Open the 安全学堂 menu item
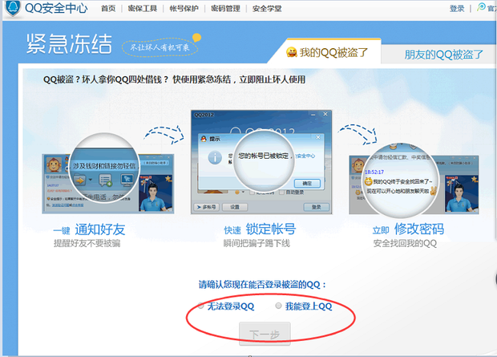The height and width of the screenshot is (357, 497). click(267, 9)
